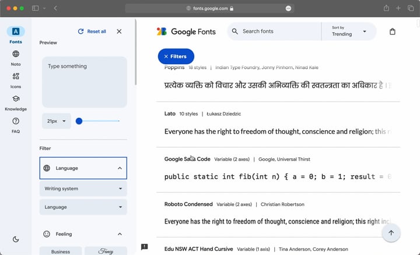Open the Writing system dropdown
The height and width of the screenshot is (255, 420).
(83, 188)
